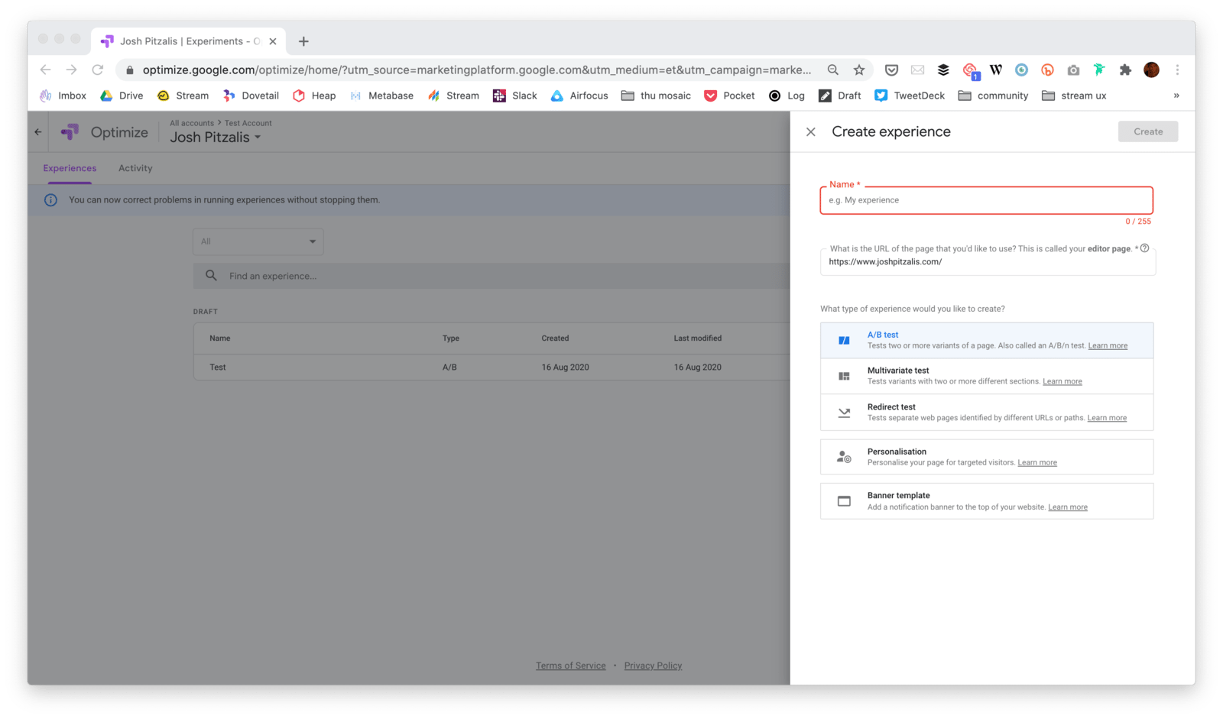The height and width of the screenshot is (719, 1223).
Task: Select the Personalisation experience icon
Action: pos(844,457)
